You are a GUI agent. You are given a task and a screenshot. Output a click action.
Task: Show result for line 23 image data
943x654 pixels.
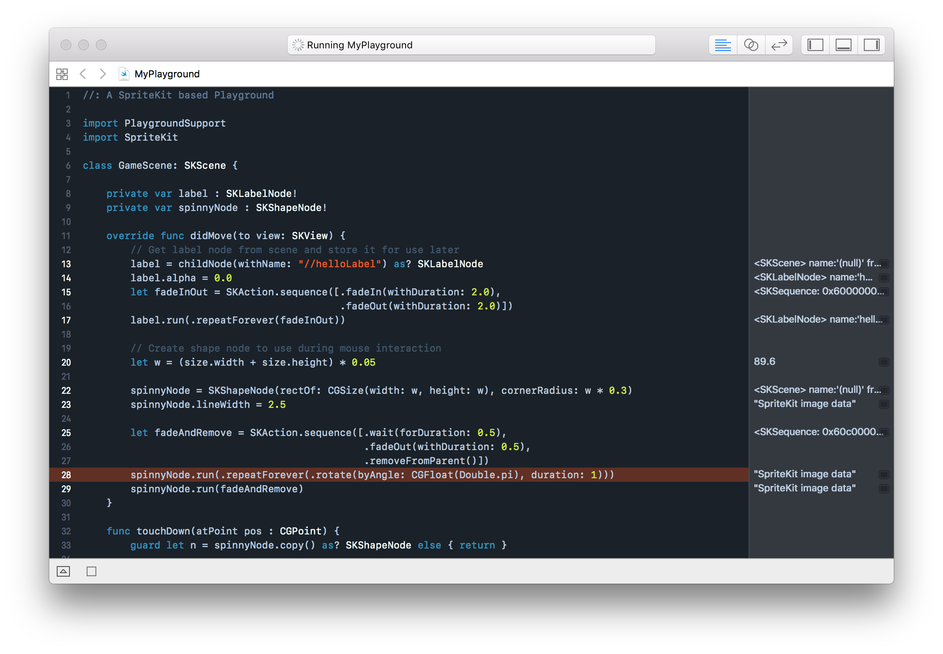tap(884, 404)
